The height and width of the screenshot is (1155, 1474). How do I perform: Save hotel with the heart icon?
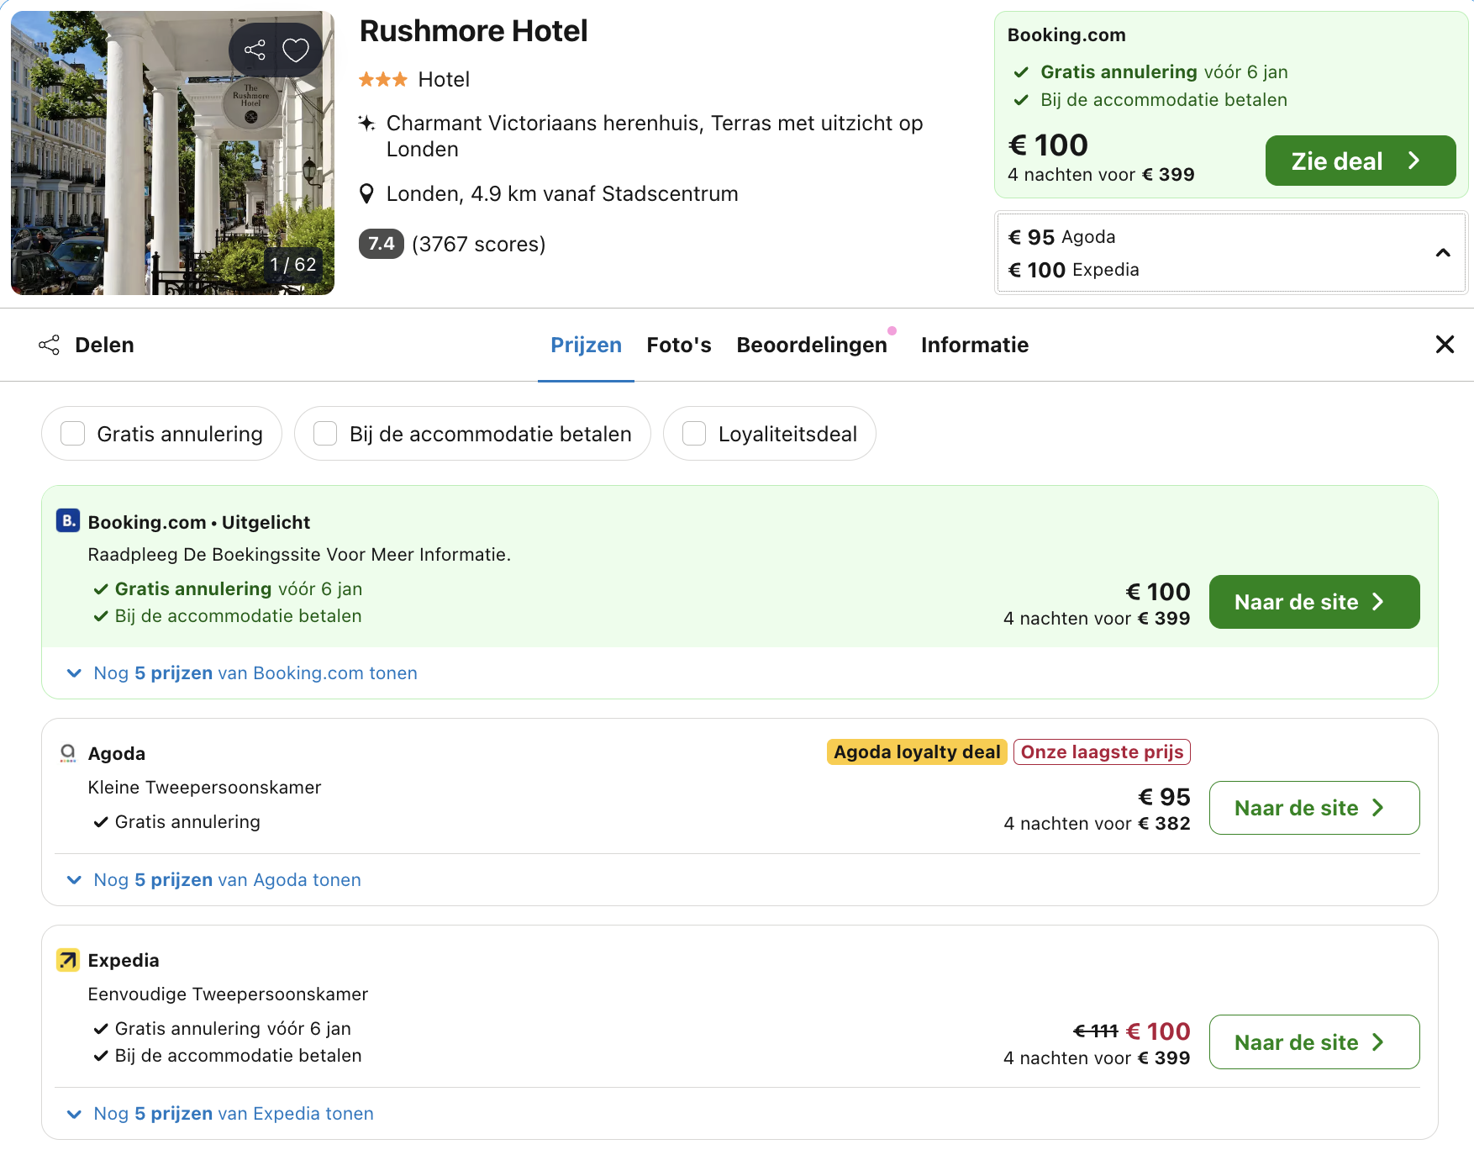[x=296, y=50]
